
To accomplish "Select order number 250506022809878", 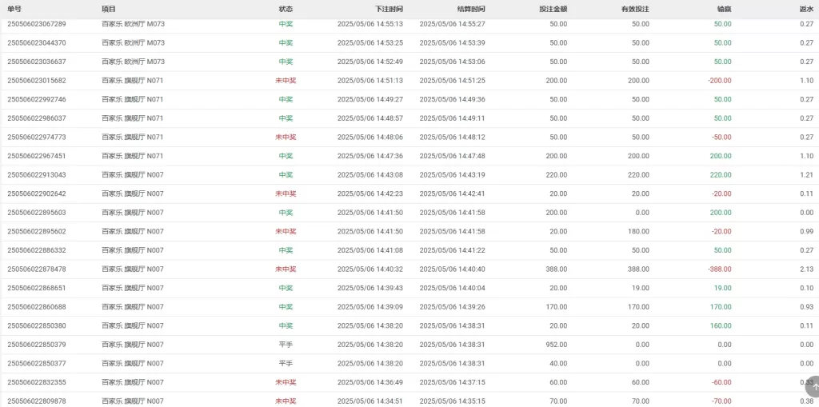I will pos(37,401).
